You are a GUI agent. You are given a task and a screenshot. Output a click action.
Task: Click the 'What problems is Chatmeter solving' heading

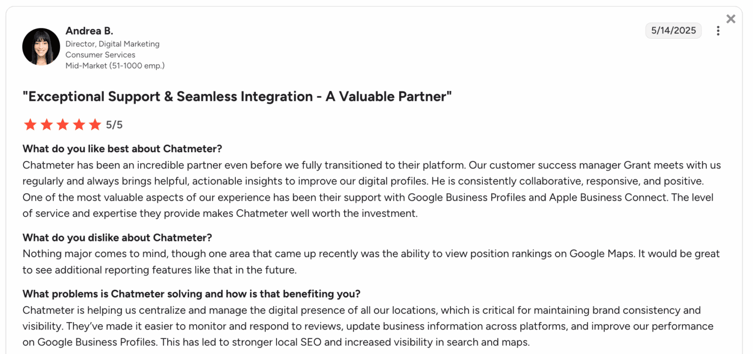coord(191,294)
